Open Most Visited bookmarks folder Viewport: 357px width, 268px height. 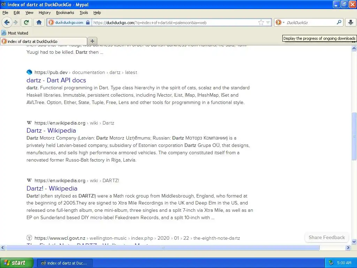[x=15, y=33]
